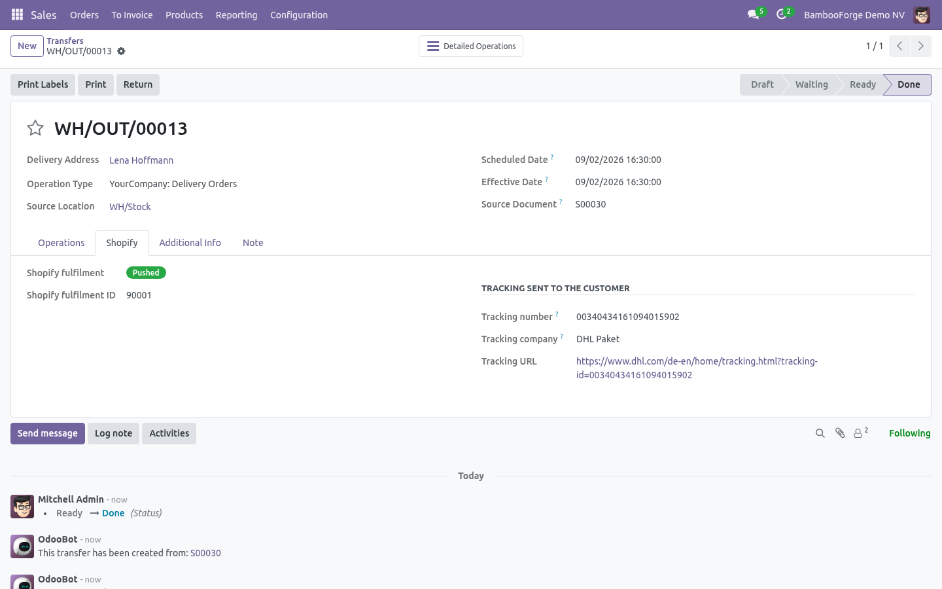942x589 pixels.
Task: Open the Transfers breadcrumb link
Action: pyautogui.click(x=65, y=41)
